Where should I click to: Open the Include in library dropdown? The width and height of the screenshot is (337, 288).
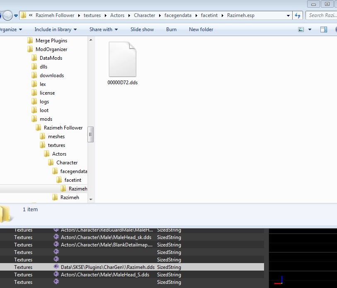tap(55, 29)
